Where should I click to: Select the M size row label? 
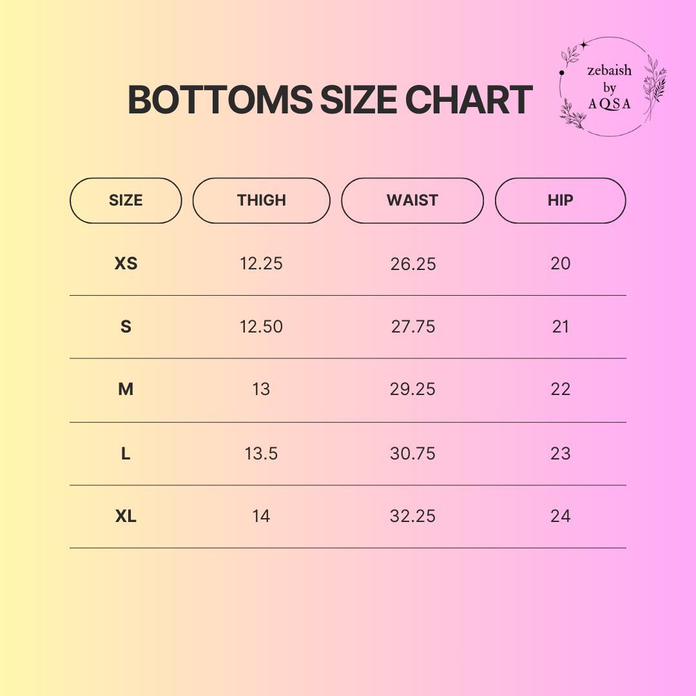click(x=126, y=389)
